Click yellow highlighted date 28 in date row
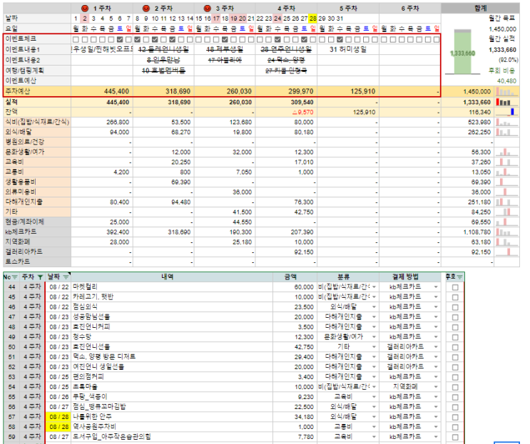 313,19
